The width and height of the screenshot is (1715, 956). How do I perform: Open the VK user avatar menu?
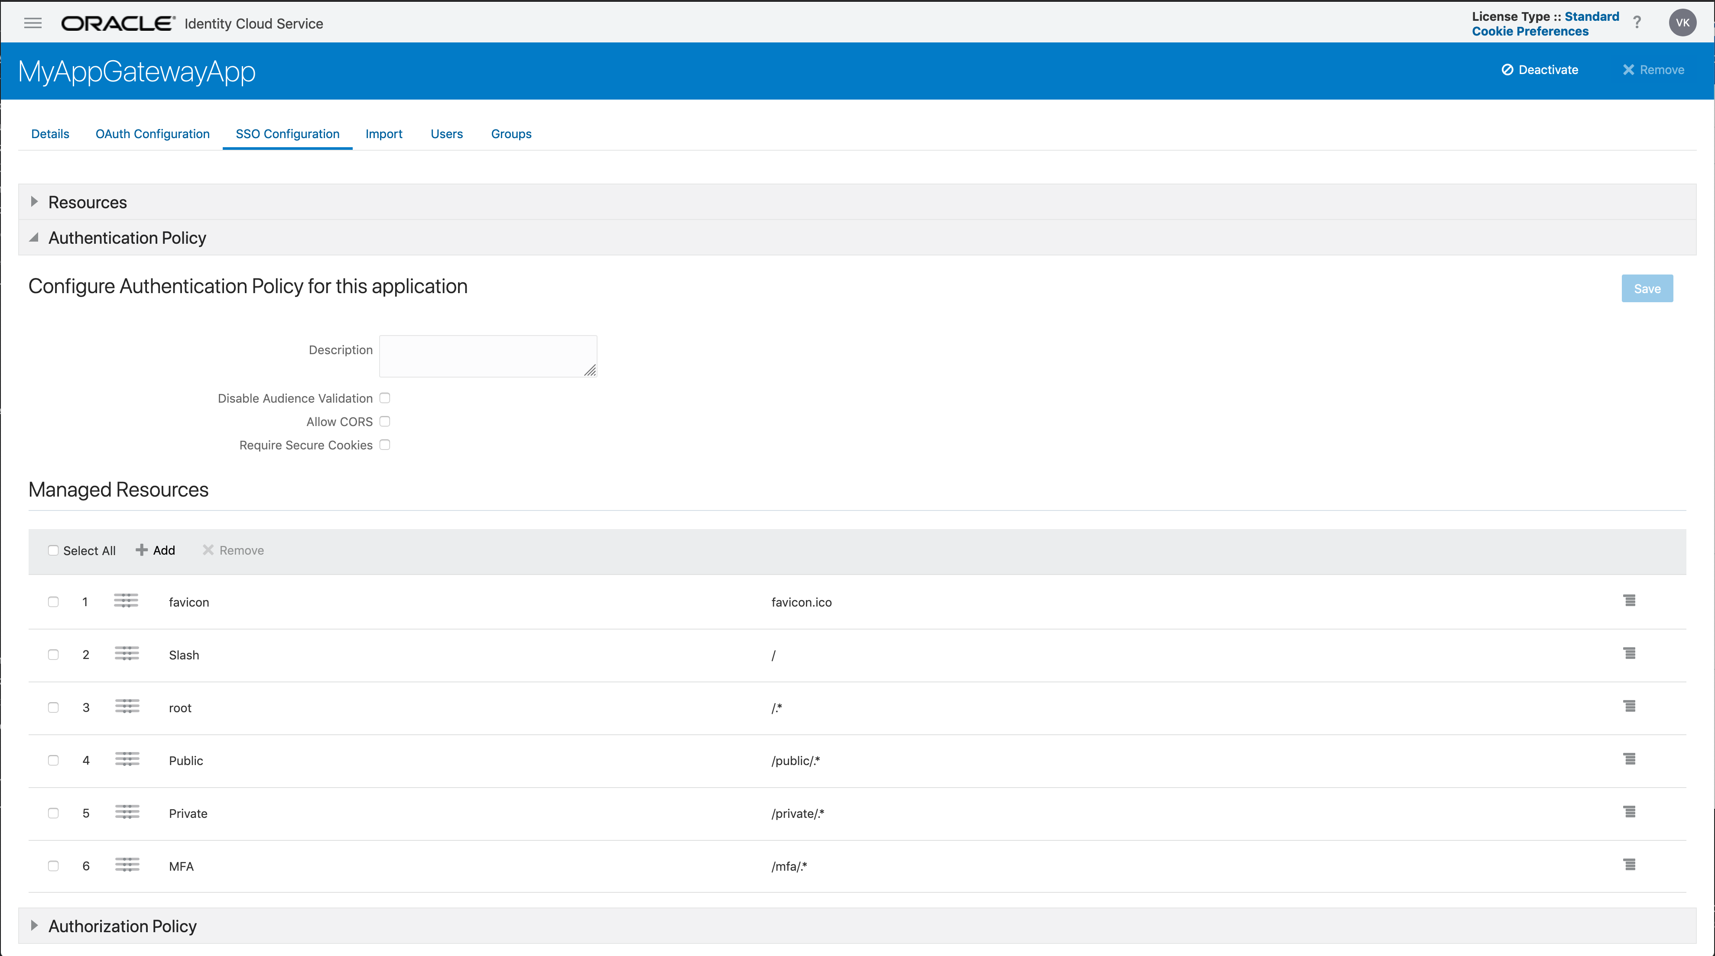pyautogui.click(x=1683, y=23)
